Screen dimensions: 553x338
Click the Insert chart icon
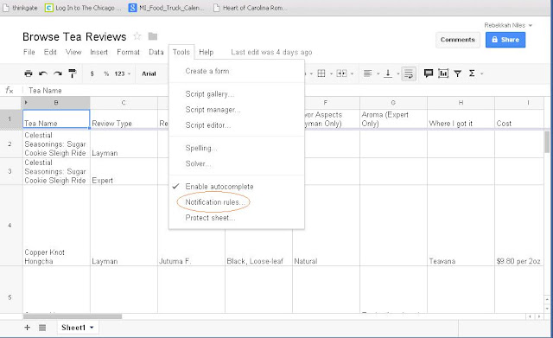click(x=443, y=73)
